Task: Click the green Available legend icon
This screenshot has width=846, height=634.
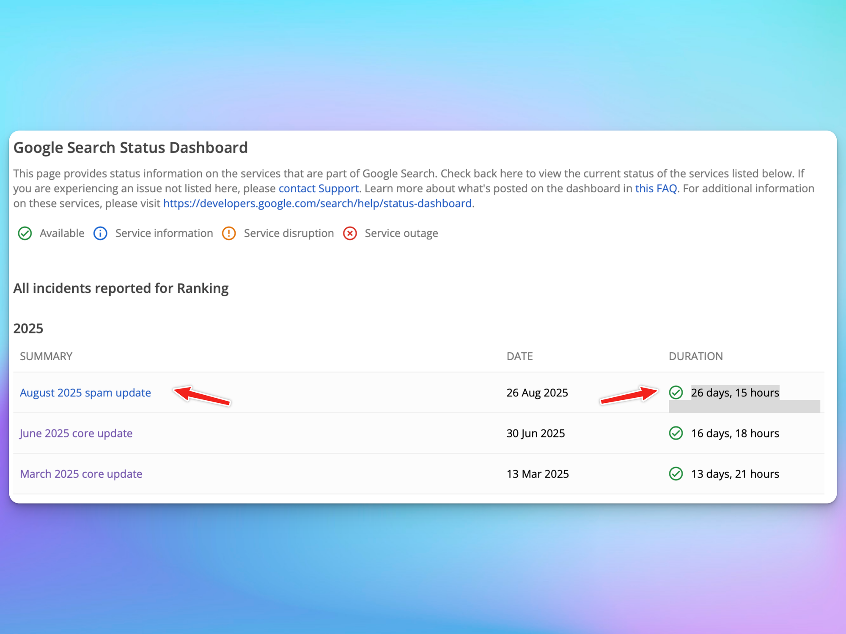Action: 25,233
